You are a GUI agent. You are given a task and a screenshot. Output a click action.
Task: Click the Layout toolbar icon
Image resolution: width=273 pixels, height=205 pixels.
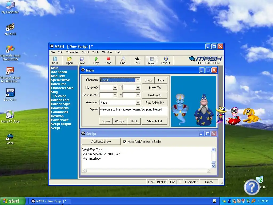click(x=166, y=61)
